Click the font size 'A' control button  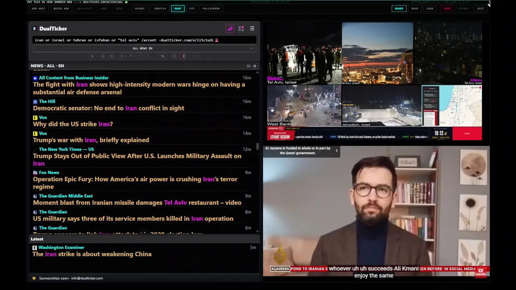click(92, 56)
